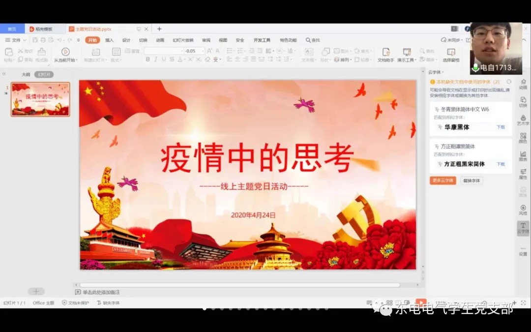Toggle italic text formatting
This screenshot has height=332, width=531.
[156, 60]
